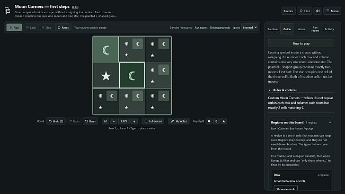The width and height of the screenshot is (345, 194).
Task: Open the Rules link next to the title
Action: pos(75,7)
